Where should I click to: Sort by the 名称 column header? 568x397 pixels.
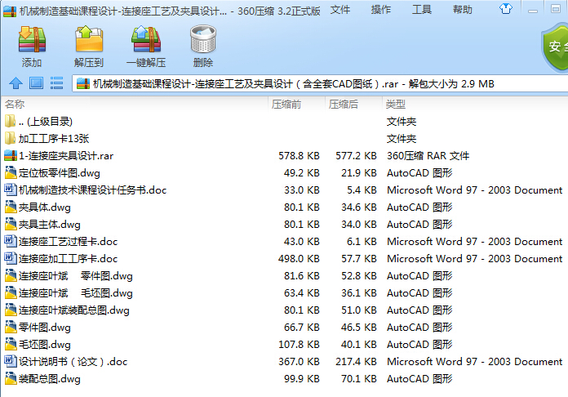(x=15, y=105)
